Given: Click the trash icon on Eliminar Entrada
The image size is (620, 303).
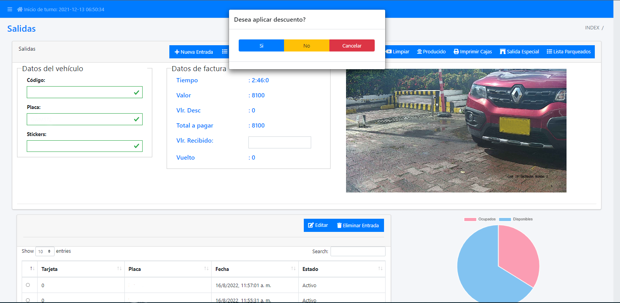Looking at the screenshot, I should click(x=339, y=226).
